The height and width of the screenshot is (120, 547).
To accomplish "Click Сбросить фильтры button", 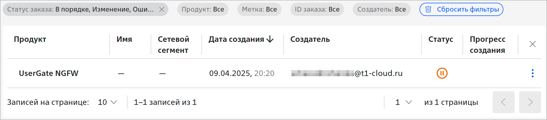I will tap(461, 9).
